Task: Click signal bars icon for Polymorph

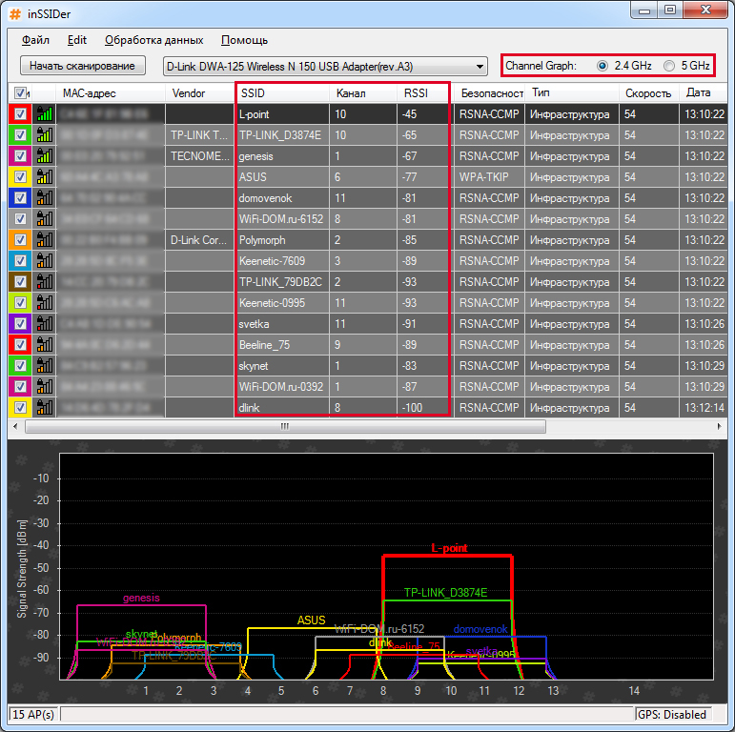Action: point(45,240)
